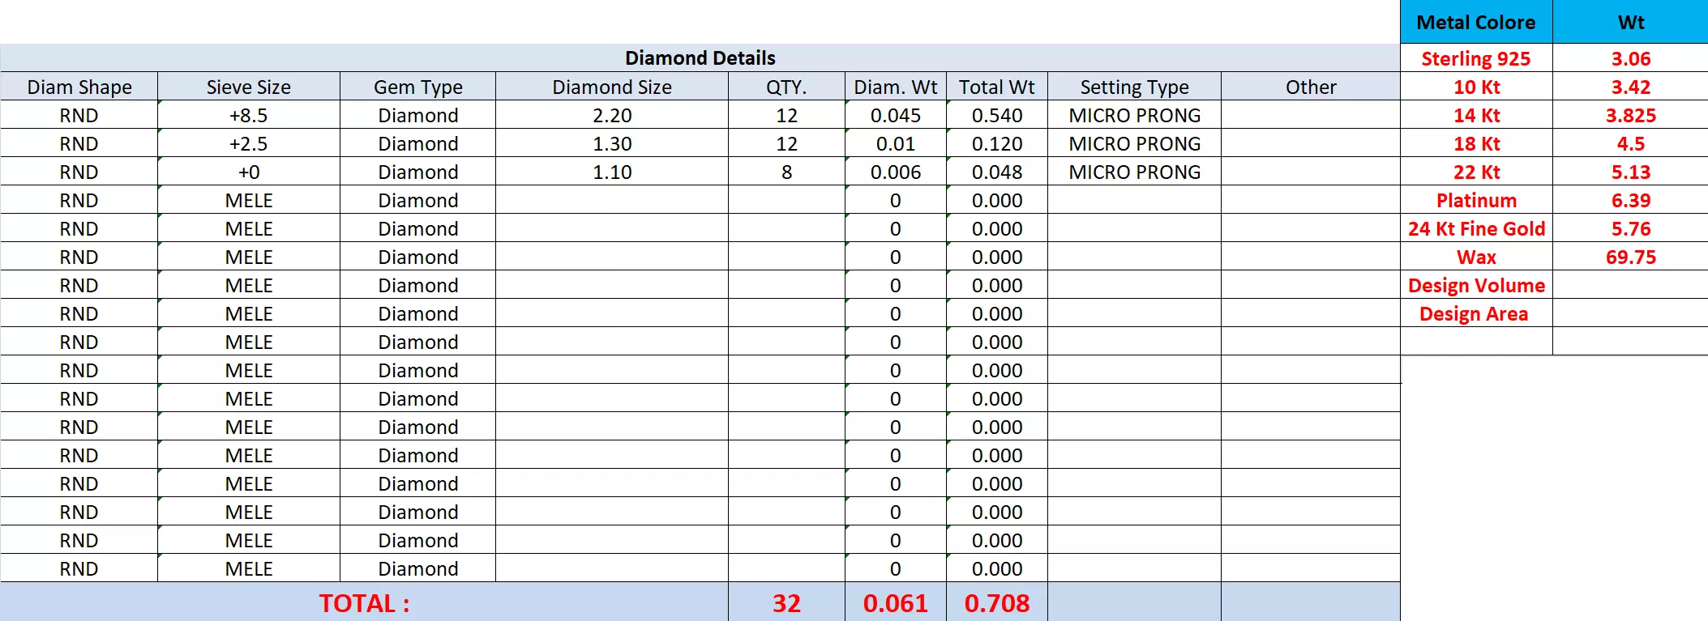
Task: Click the empty Design Area weight cell
Action: (x=1631, y=313)
